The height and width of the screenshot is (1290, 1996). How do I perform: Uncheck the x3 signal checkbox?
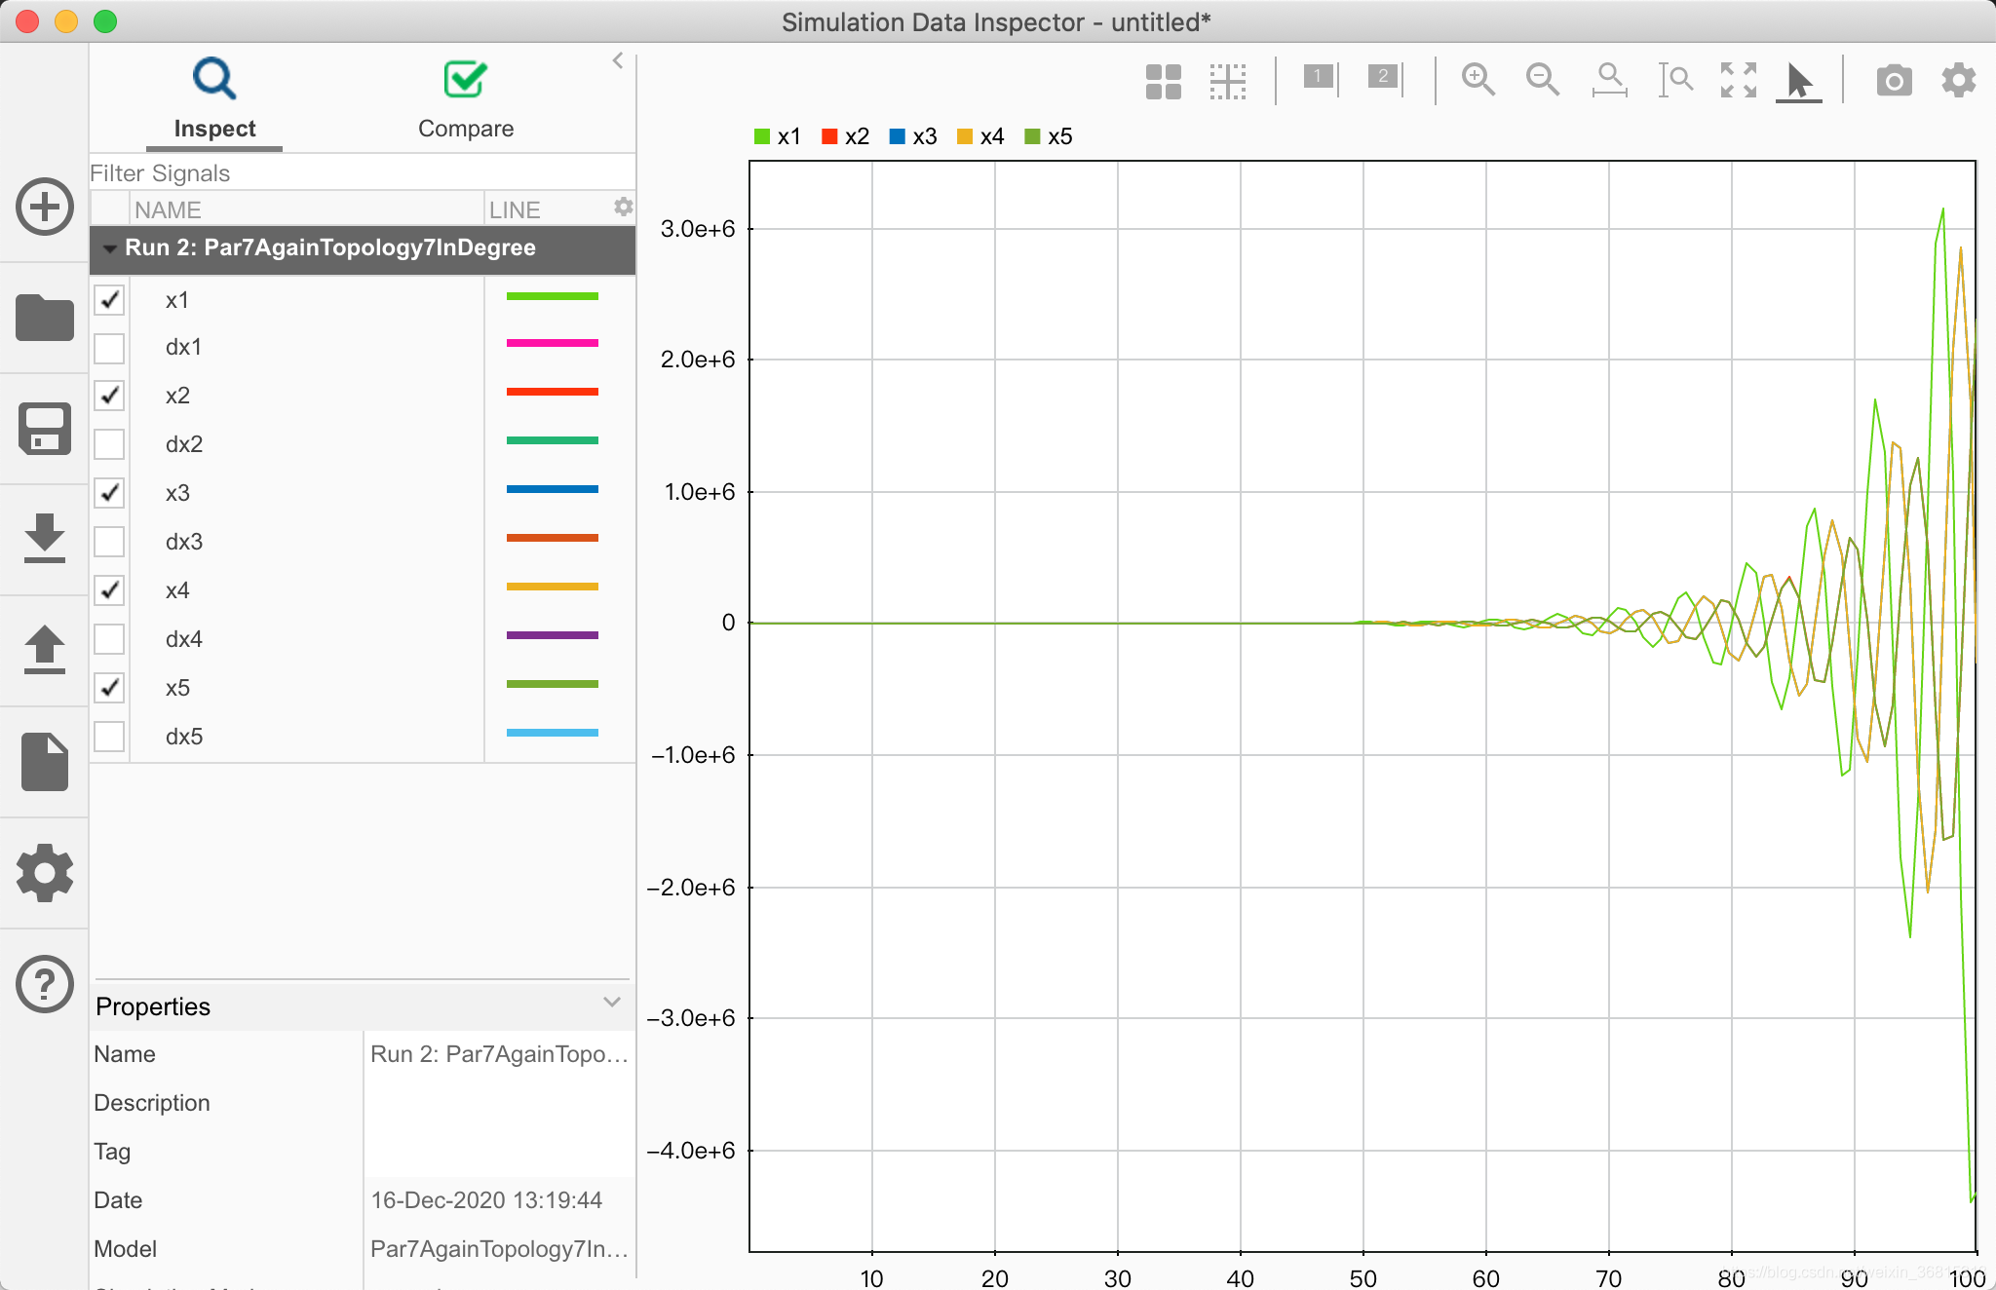pyautogui.click(x=109, y=493)
